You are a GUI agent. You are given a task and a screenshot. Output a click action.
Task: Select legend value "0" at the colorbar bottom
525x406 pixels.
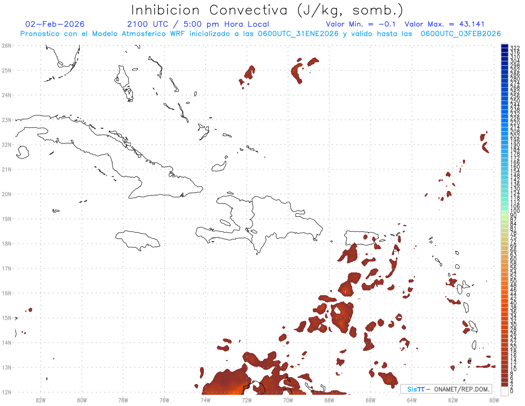[x=512, y=391]
